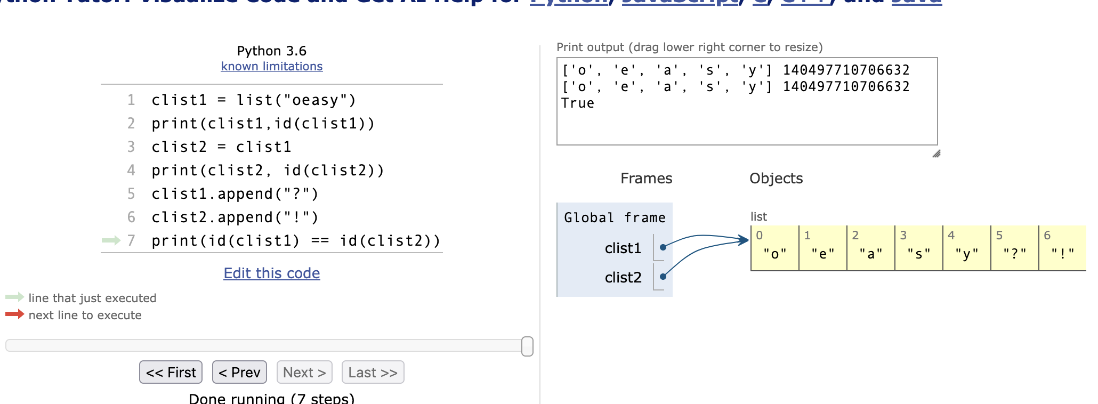Select code line 3 clist2 = clist1
Viewport: 1098px width, 404px height.
tap(221, 147)
